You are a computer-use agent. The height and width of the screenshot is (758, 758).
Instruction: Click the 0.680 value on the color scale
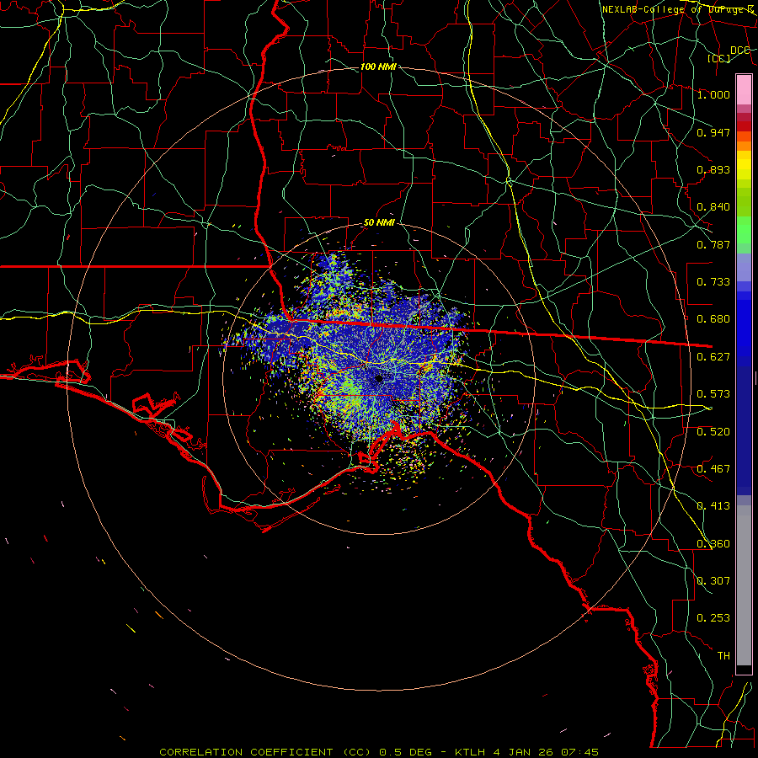(713, 319)
